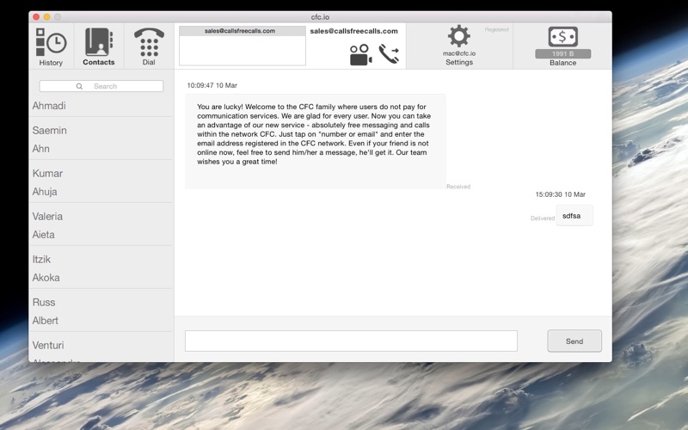Open the Balance money icon

pyautogui.click(x=563, y=37)
